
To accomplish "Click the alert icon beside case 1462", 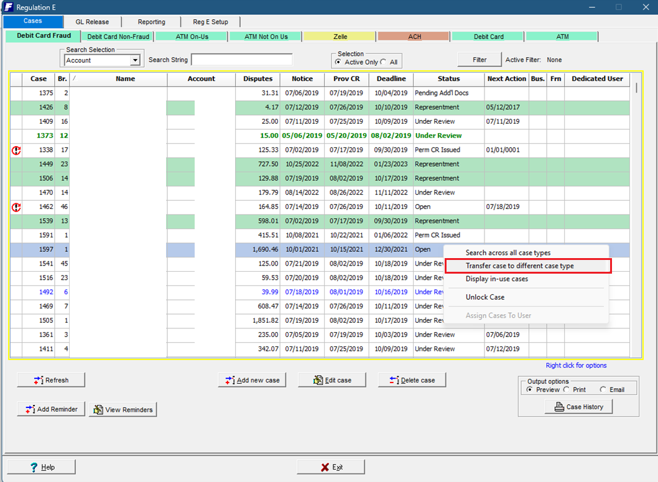I will (x=16, y=207).
